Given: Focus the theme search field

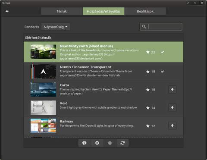Looking at the screenshot, I should (161, 27).
